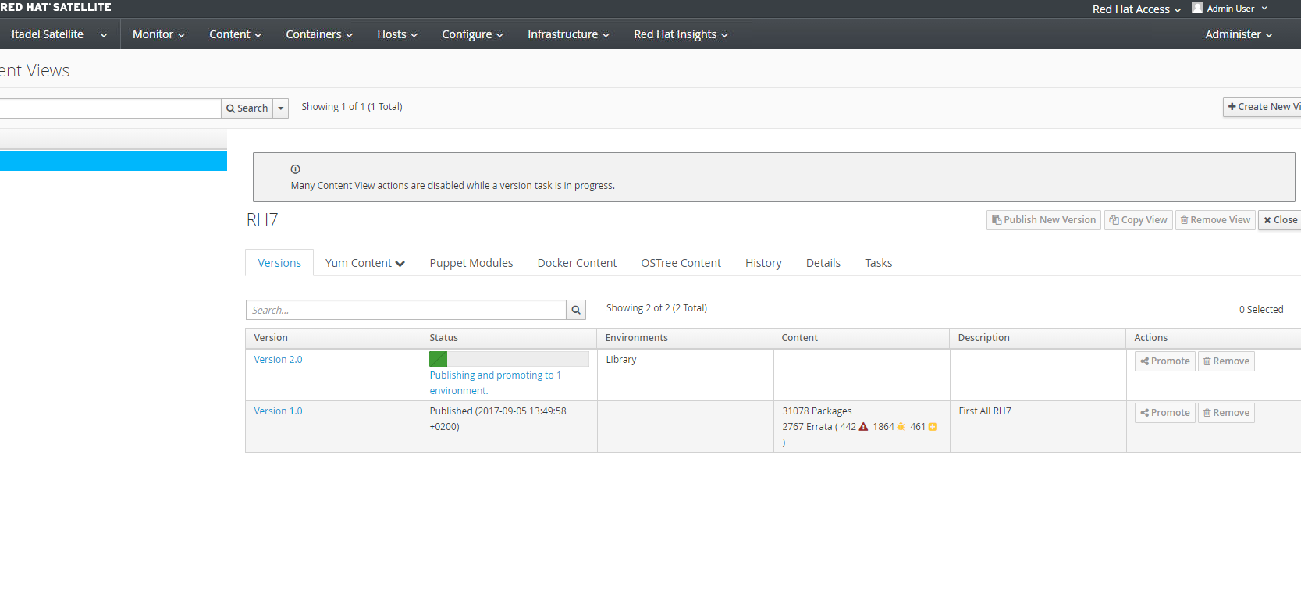Close the RH7 content view panel

[1281, 220]
